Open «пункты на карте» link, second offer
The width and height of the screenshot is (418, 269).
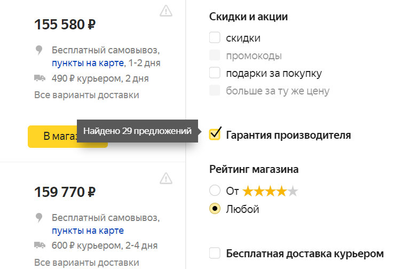pyautogui.click(x=88, y=231)
